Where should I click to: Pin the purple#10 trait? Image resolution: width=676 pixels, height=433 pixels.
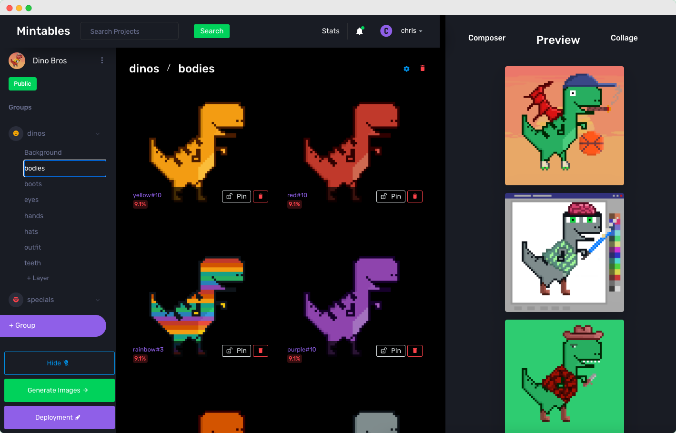pos(391,351)
